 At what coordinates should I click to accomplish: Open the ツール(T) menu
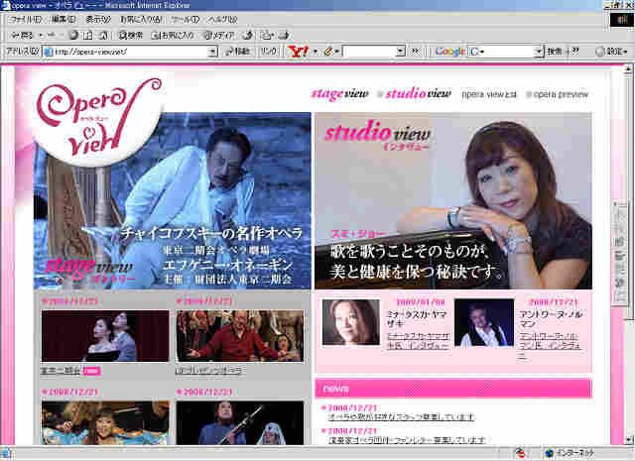(186, 20)
